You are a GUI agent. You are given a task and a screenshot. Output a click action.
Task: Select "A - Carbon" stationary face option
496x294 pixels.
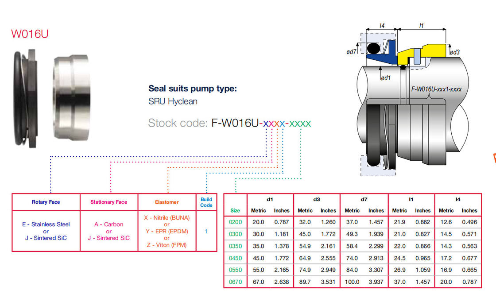click(109, 224)
